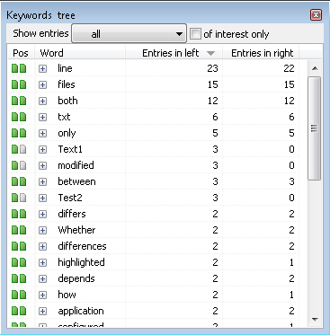
Task: Select the word 'differs' in the tree
Action: (72, 214)
